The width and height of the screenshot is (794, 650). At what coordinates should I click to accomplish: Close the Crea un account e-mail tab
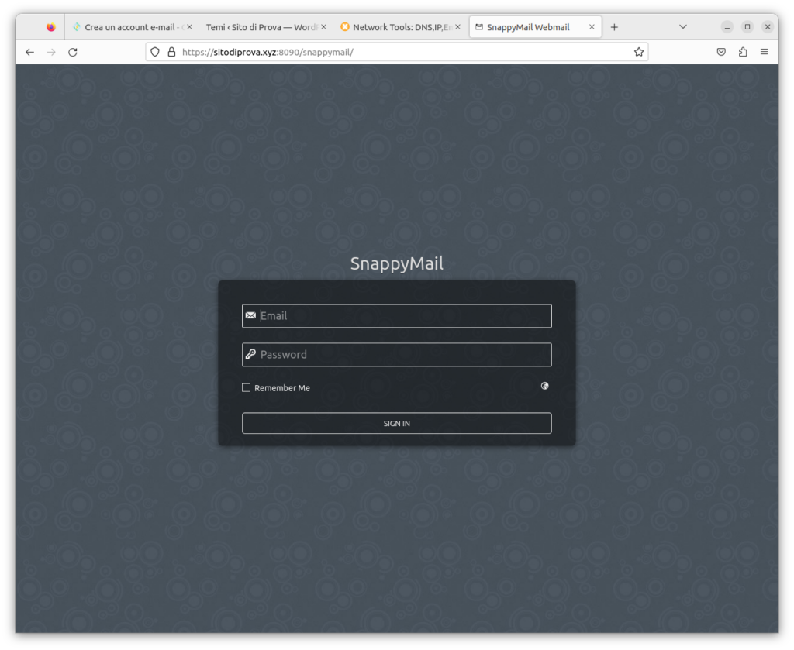coord(189,27)
